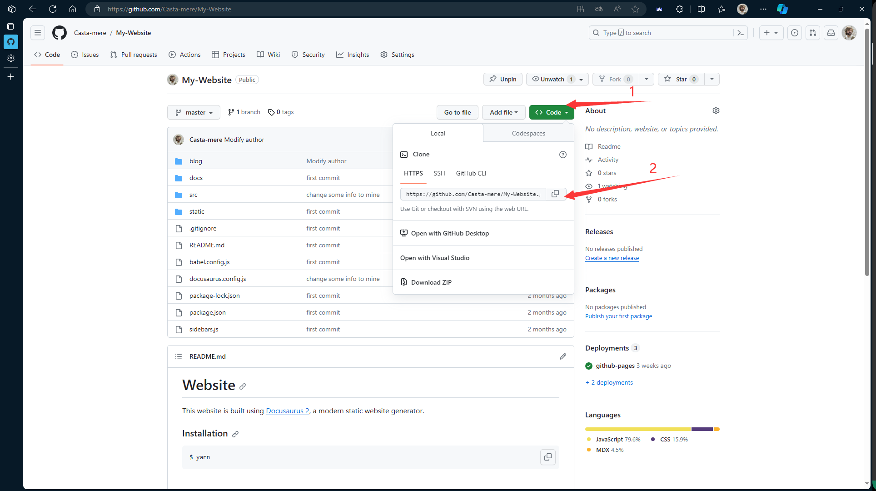Open the create new plus dropdown
The width and height of the screenshot is (876, 491).
[771, 33]
